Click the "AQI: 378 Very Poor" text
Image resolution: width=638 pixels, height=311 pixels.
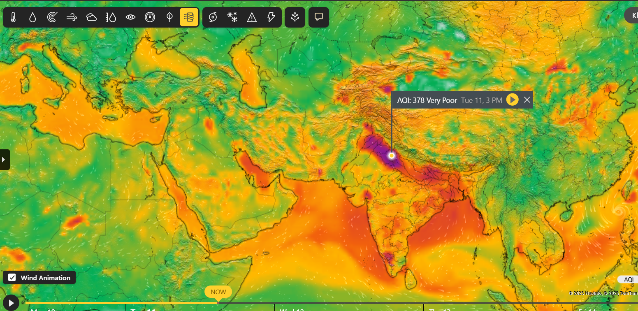click(427, 100)
